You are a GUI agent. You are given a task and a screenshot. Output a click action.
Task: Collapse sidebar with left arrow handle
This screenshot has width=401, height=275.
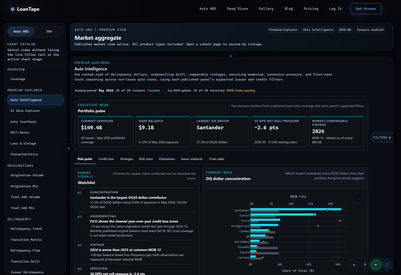[69, 148]
